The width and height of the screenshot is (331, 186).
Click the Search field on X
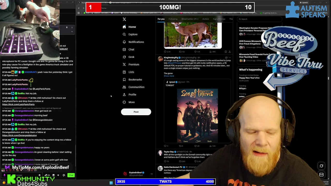pos(259,19)
